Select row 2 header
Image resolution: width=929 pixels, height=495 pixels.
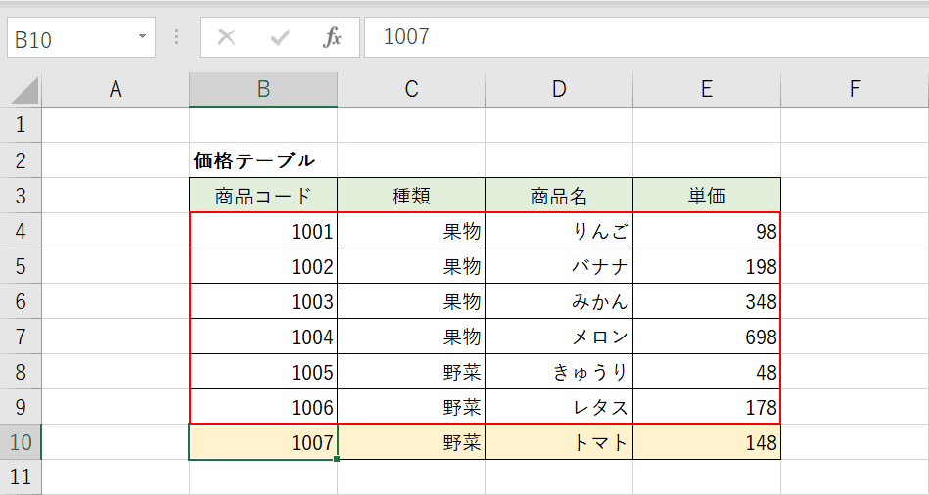click(21, 160)
